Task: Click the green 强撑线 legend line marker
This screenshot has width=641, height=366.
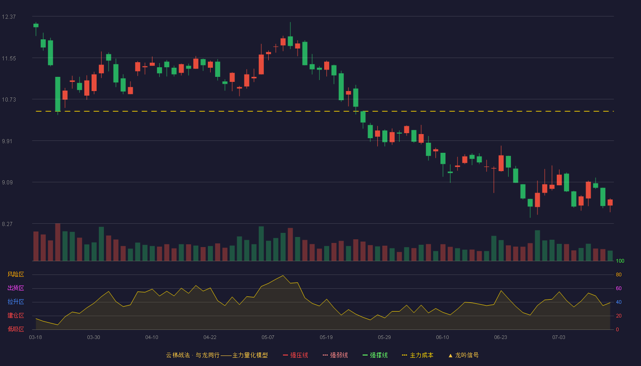Action: coord(365,355)
